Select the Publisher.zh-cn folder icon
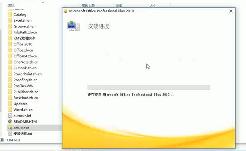This screenshot has height=151, width=246. tap(10, 92)
